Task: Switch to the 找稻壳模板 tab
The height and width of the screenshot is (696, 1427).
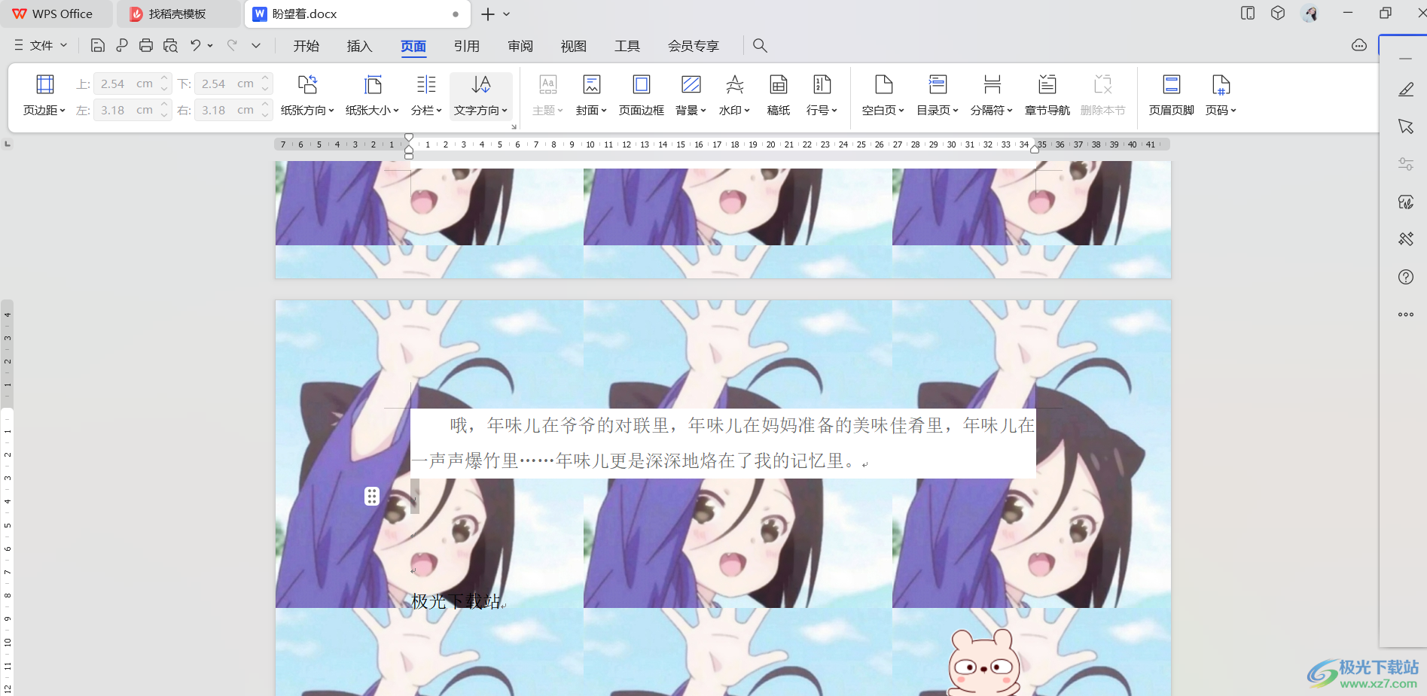Action: pos(178,14)
